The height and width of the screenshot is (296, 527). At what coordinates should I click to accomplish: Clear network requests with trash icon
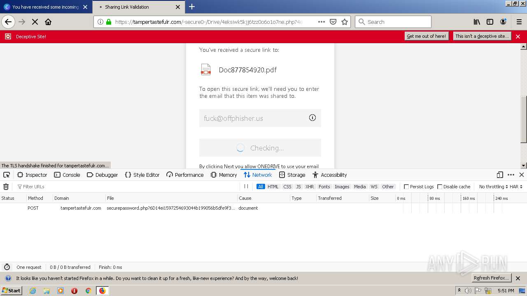pos(6,187)
